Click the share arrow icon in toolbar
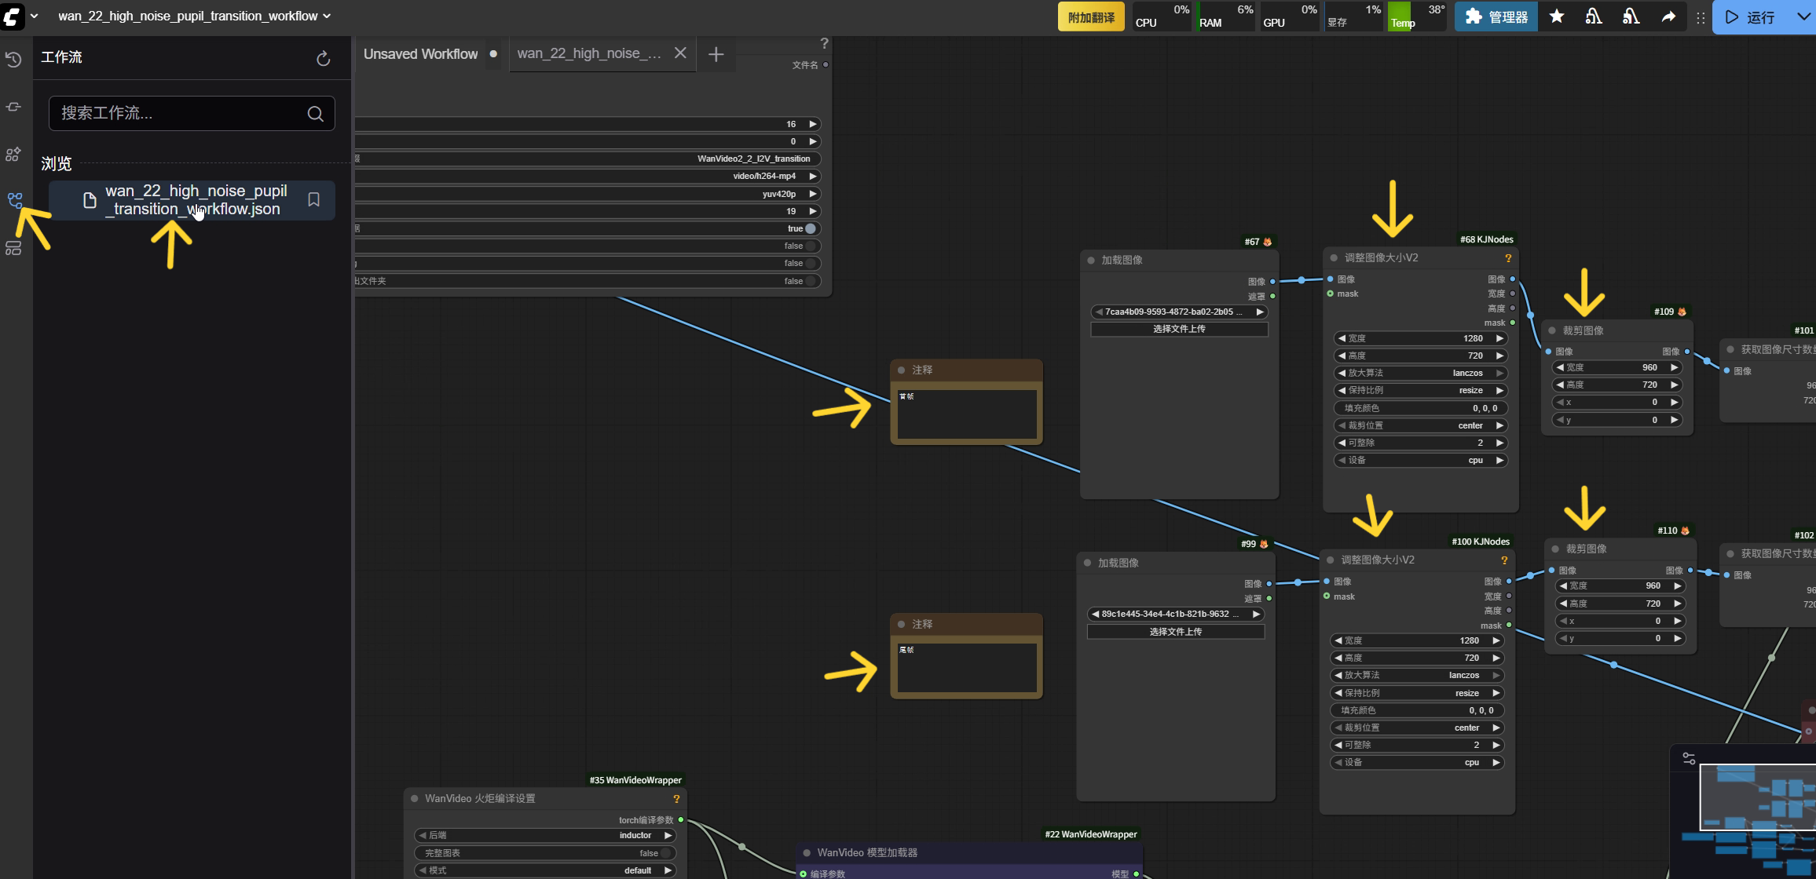 pos(1668,16)
